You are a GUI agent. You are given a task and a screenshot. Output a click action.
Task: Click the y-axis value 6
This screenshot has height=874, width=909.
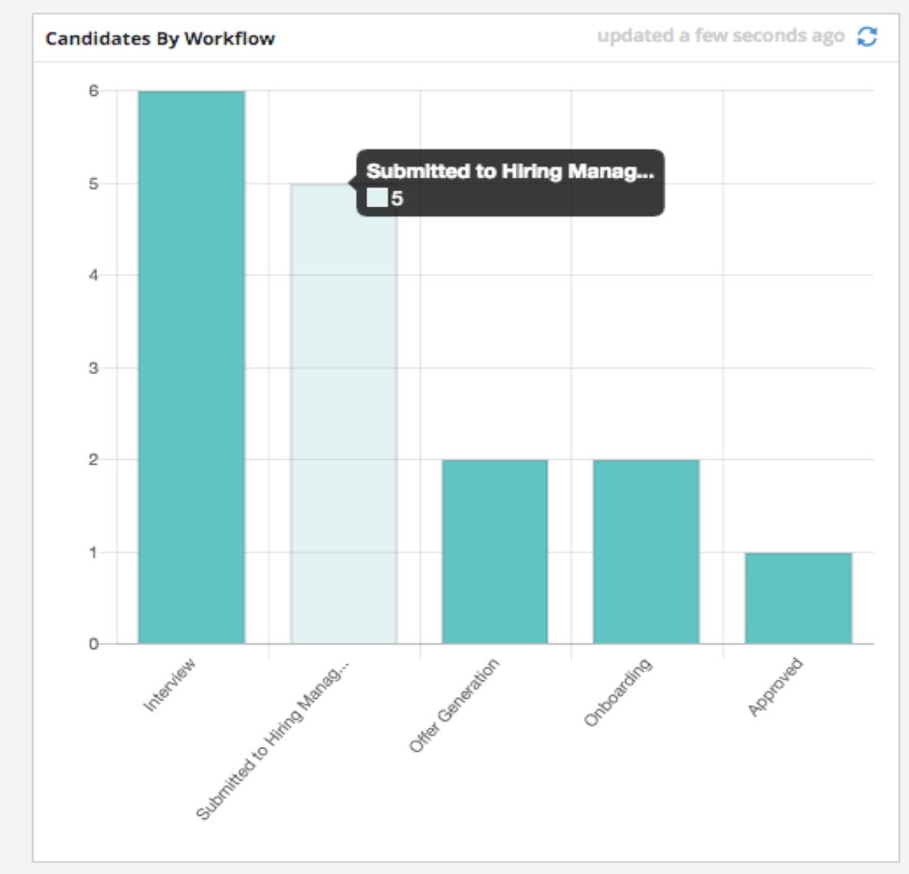(x=93, y=91)
